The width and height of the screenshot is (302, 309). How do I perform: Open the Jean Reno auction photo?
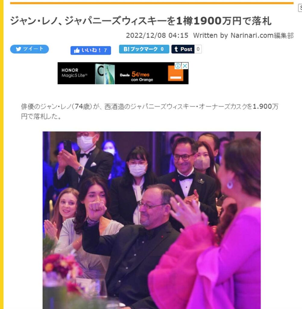coord(152,220)
